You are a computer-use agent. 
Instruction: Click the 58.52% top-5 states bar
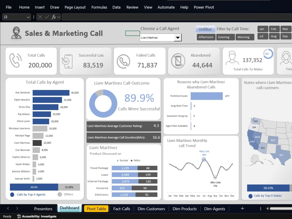268,188
